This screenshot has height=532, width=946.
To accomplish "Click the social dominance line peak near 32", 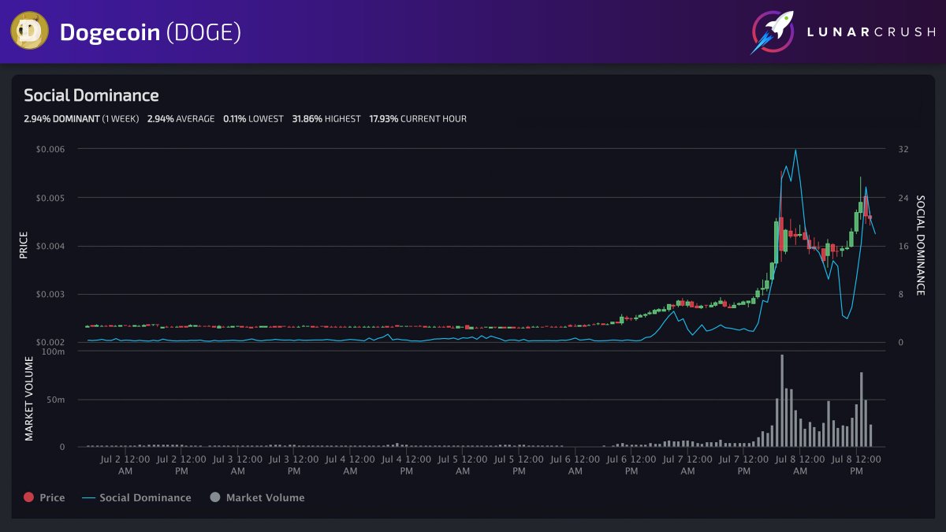I will pyautogui.click(x=795, y=151).
